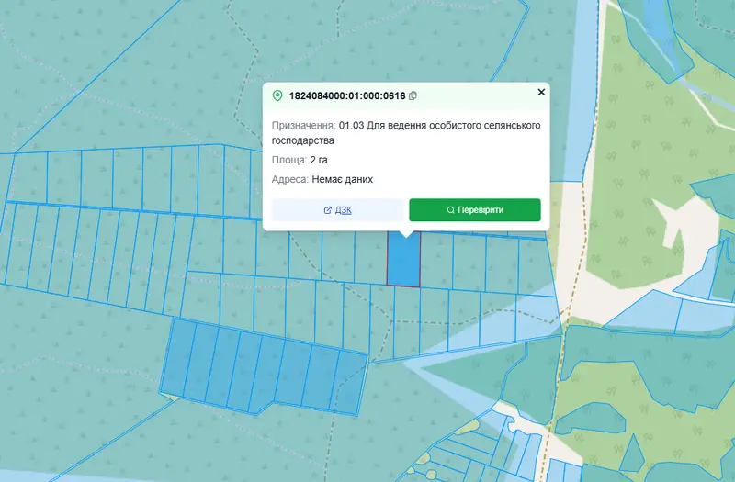
Task: Select the parcel immediately left of the highlighted parcel
Action: pyautogui.click(x=370, y=257)
